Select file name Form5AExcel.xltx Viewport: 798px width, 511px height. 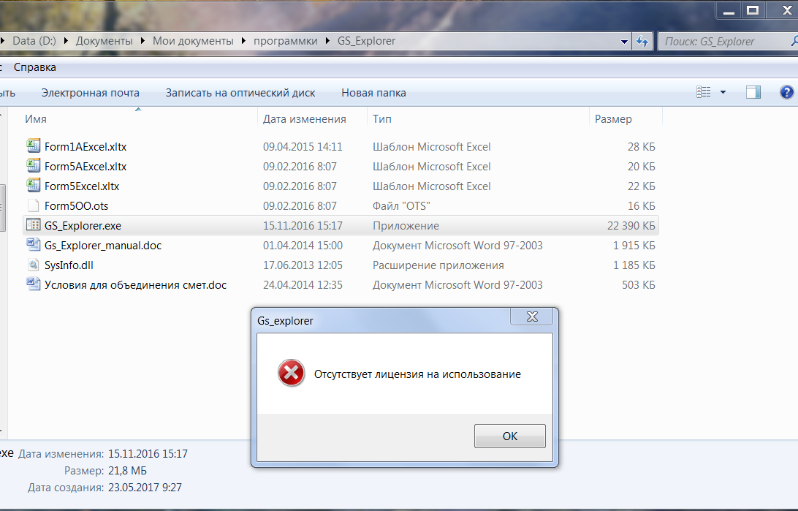(85, 167)
